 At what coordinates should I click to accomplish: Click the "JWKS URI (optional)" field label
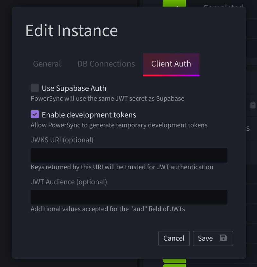pyautogui.click(x=62, y=140)
